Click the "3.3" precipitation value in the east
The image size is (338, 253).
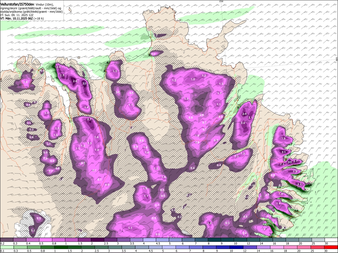290,162
